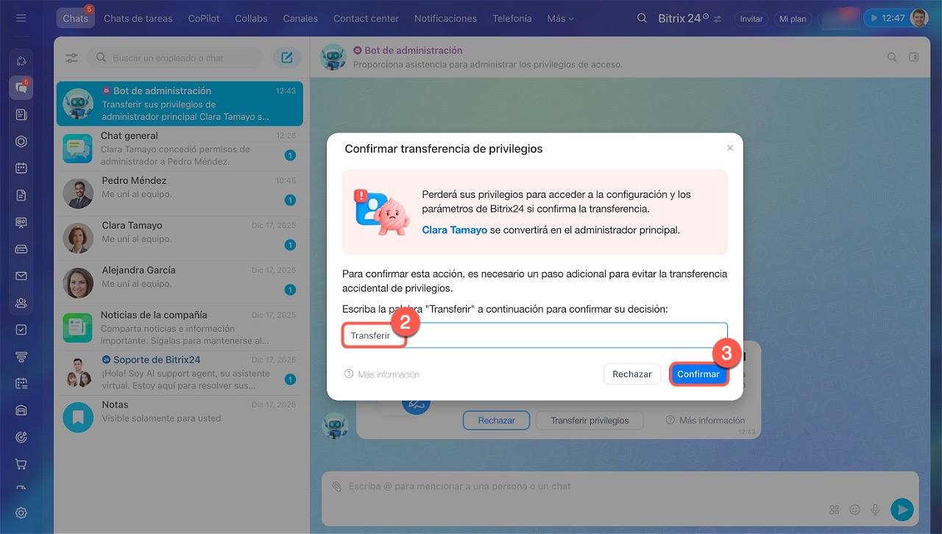
Task: Click the blue Confirmar button
Action: pos(698,374)
